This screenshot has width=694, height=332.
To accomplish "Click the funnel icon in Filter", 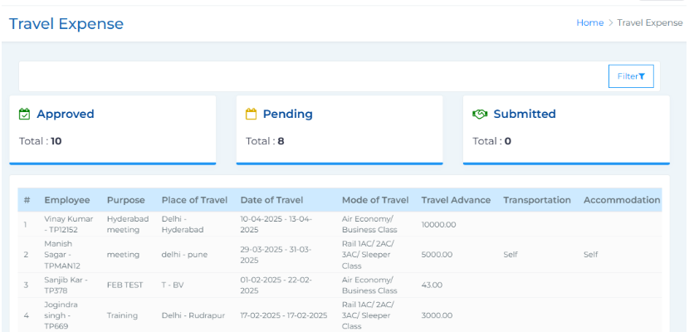I will coord(642,76).
